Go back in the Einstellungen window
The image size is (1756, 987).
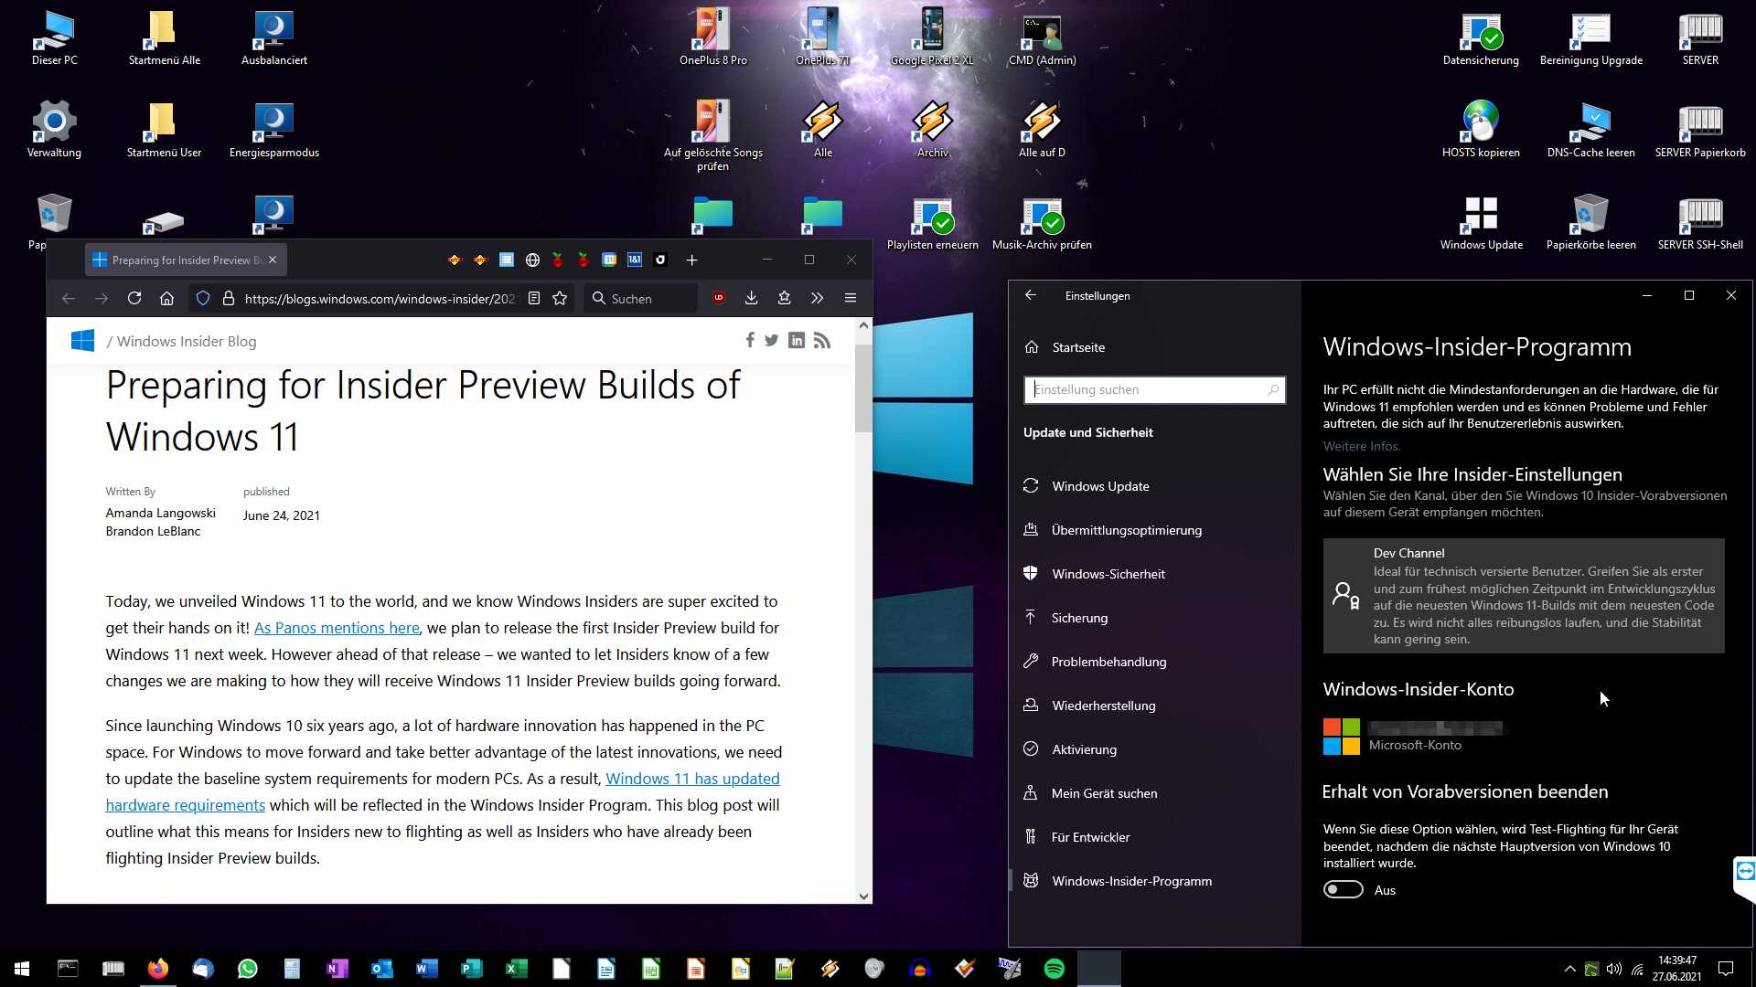click(1031, 295)
